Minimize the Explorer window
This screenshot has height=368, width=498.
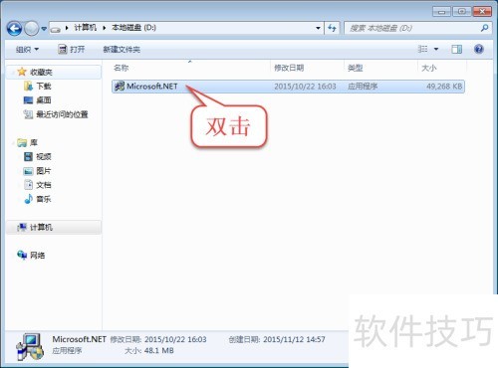pyautogui.click(x=441, y=11)
